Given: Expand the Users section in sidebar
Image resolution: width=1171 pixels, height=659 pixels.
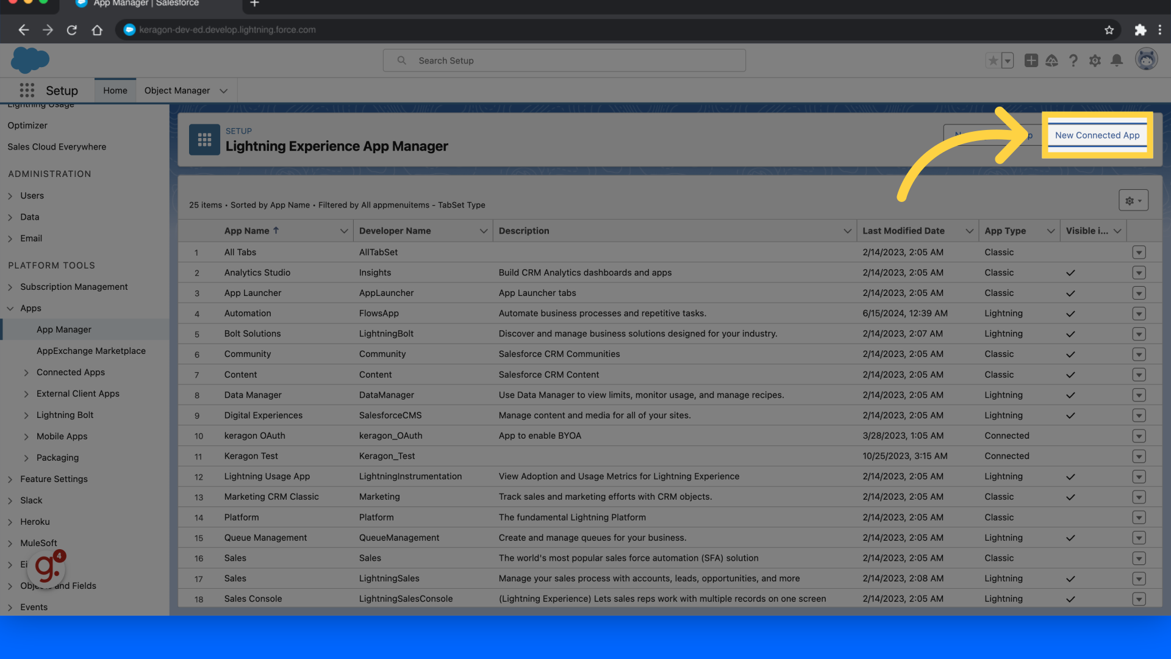Looking at the screenshot, I should coord(10,196).
